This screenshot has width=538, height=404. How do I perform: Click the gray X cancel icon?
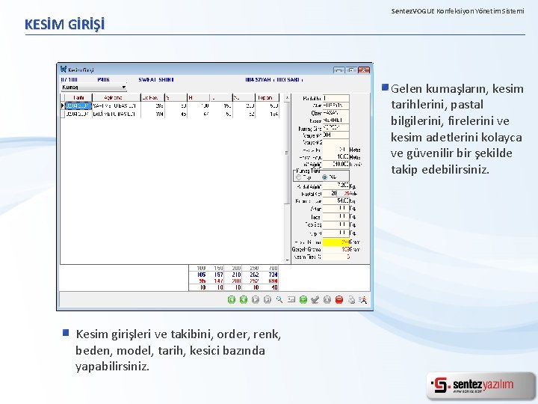tap(327, 299)
